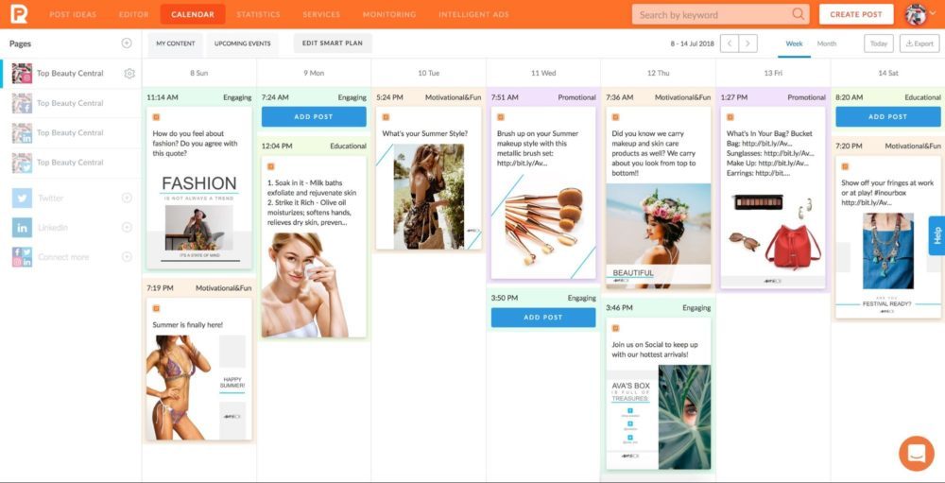Toggle the Upcoming Events filter
The width and height of the screenshot is (945, 483).
coord(243,43)
